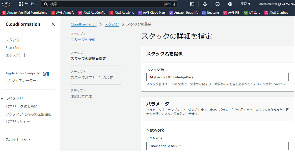Open the CloudShell terminal icon
This screenshot has width=295, height=152.
(192, 4)
